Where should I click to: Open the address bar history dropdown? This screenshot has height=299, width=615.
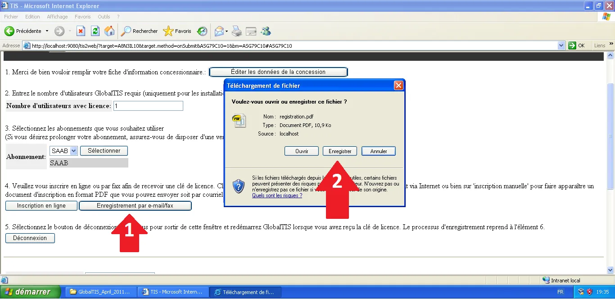point(561,45)
